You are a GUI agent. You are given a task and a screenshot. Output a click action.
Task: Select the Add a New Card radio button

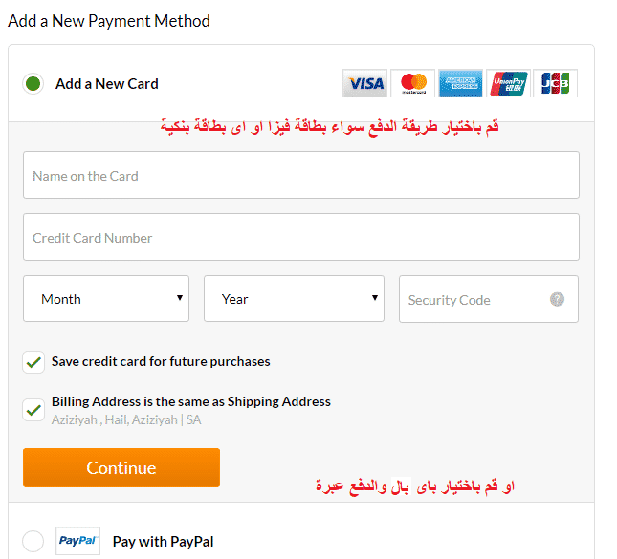pyautogui.click(x=33, y=84)
